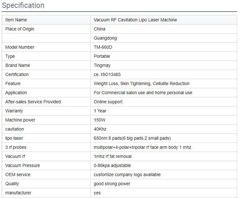Click the Portable type value
240x199 pixels.
(x=102, y=56)
